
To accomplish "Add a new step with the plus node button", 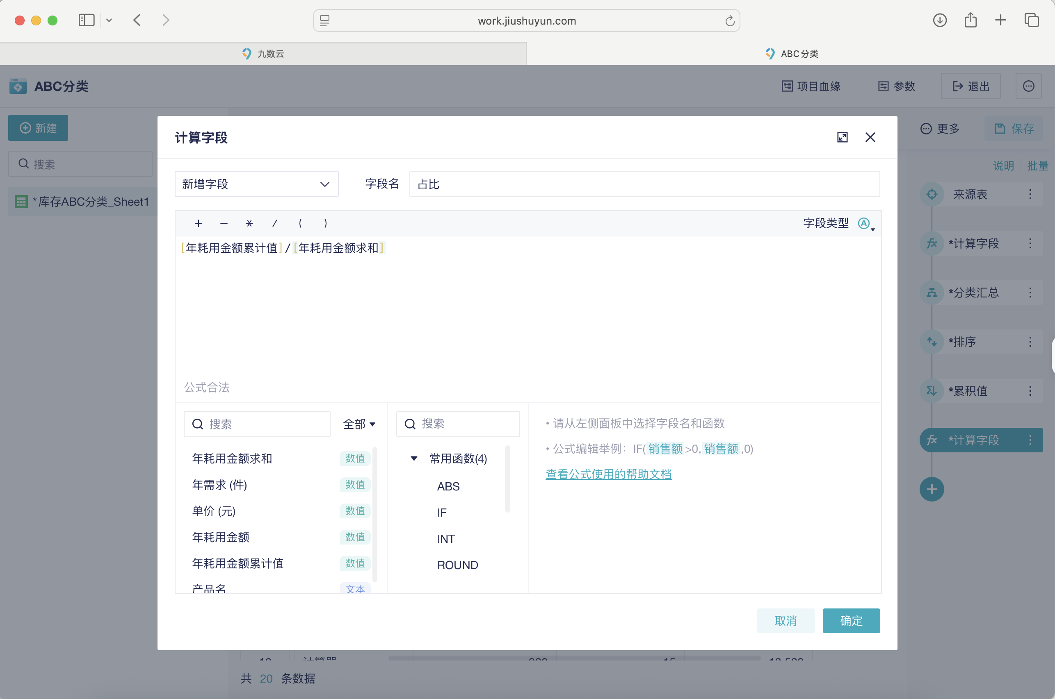I will coord(932,489).
